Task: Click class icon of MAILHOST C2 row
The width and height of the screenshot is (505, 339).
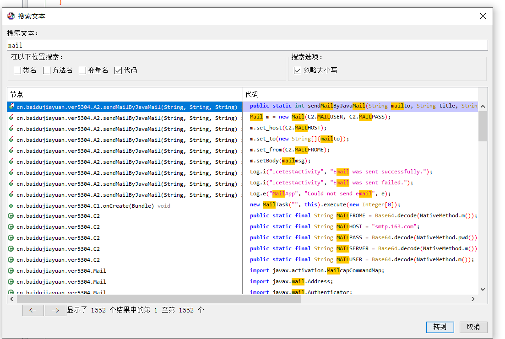Action: [x=11, y=226]
